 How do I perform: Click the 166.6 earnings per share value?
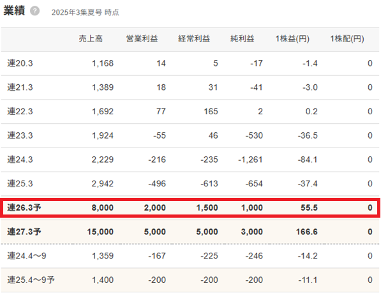tap(306, 232)
